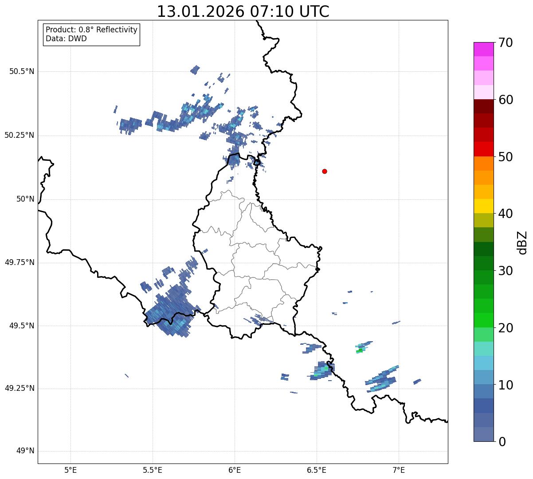Click the colorbar tick value 50
Image resolution: width=533 pixels, height=479 pixels.
(x=506, y=157)
